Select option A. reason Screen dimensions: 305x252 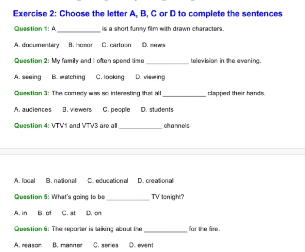(x=28, y=245)
